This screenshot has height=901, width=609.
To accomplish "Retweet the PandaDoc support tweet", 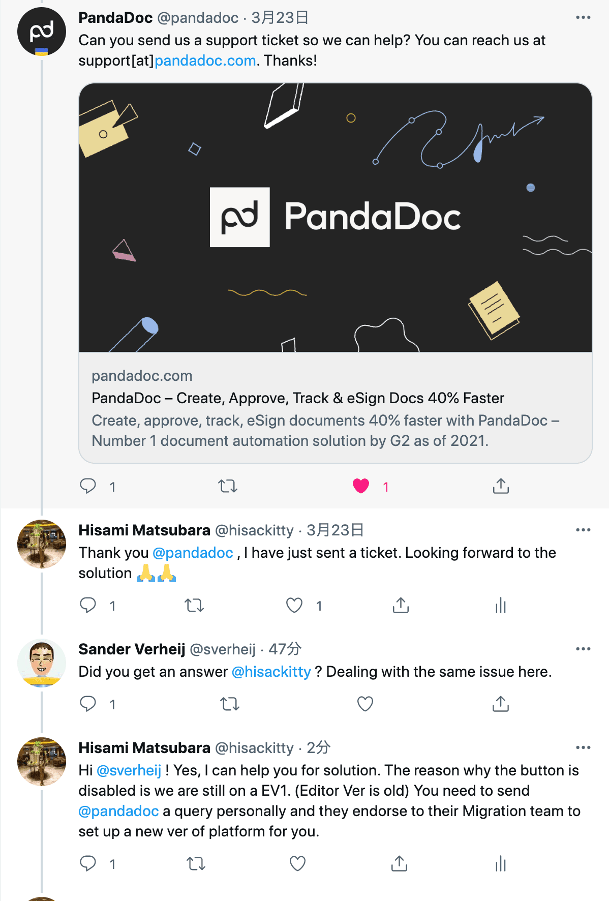I will [x=228, y=486].
